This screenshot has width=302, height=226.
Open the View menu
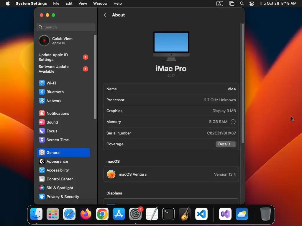83,4
